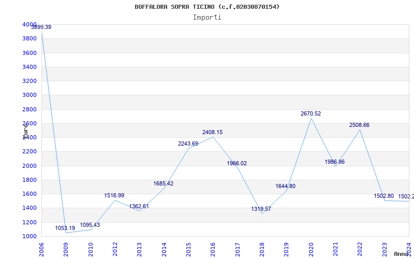Click the x-axis year 2022
The height and width of the screenshot is (259, 414).
pos(360,250)
